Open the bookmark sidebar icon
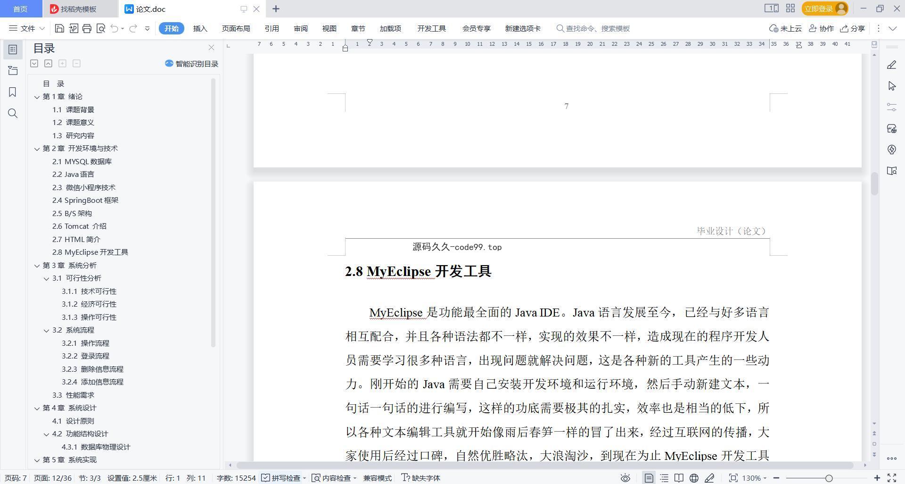This screenshot has width=905, height=484. click(13, 92)
